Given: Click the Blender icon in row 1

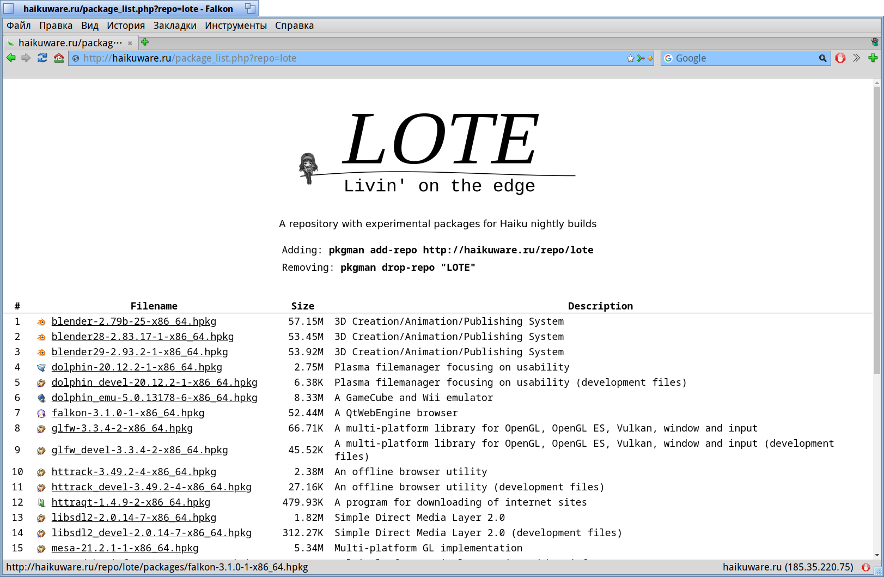Looking at the screenshot, I should tap(41, 322).
